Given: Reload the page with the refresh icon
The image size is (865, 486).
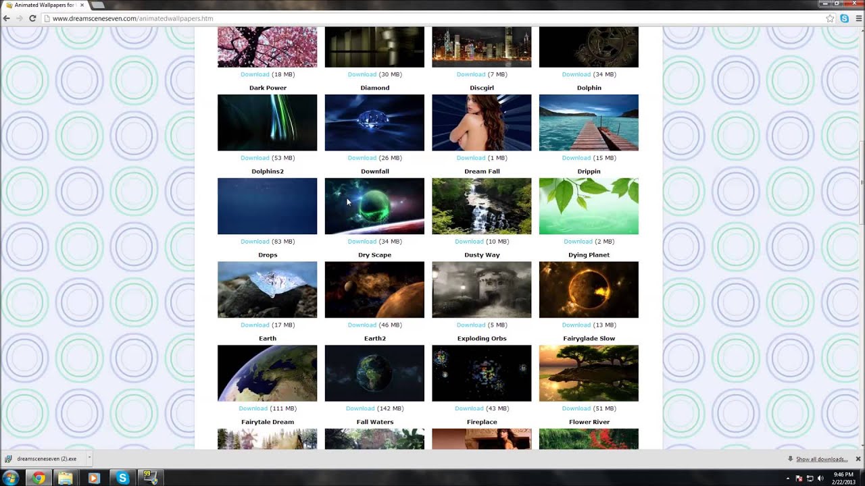Looking at the screenshot, I should pyautogui.click(x=32, y=18).
